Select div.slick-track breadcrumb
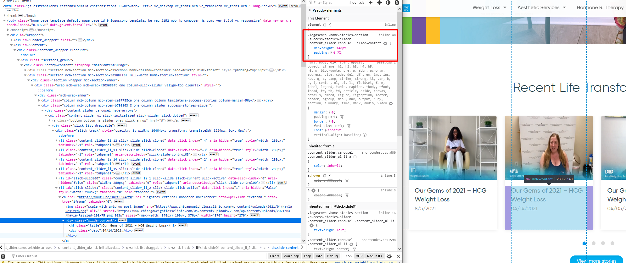The height and width of the screenshot is (263, 626). point(179,248)
